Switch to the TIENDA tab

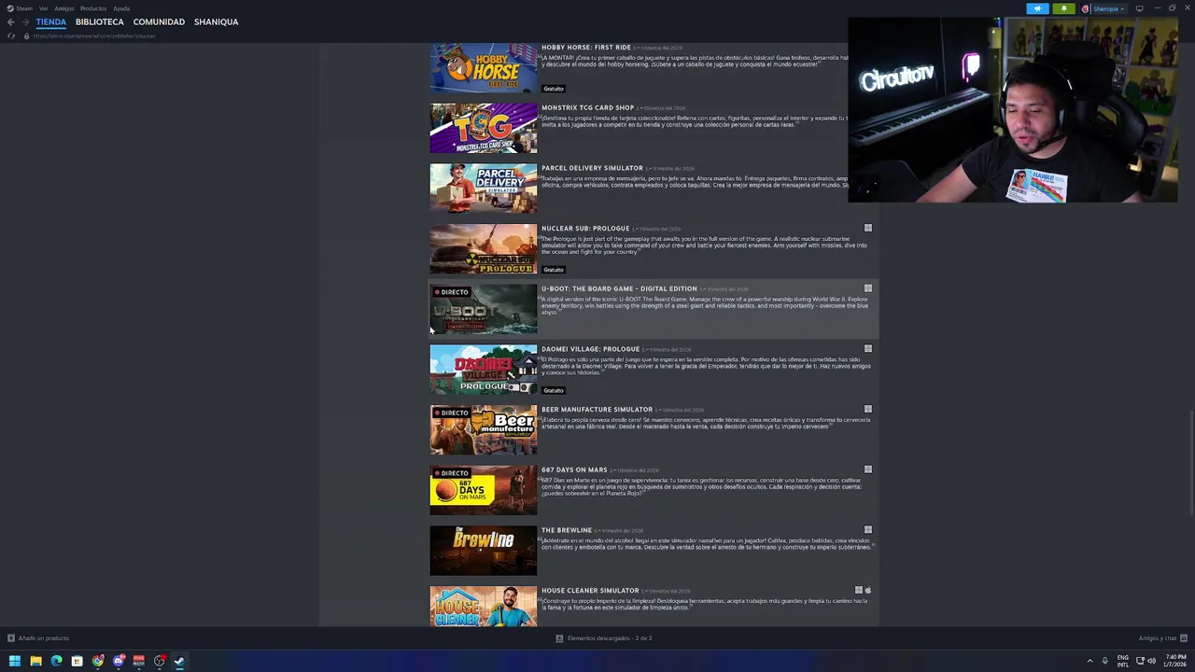[51, 21]
